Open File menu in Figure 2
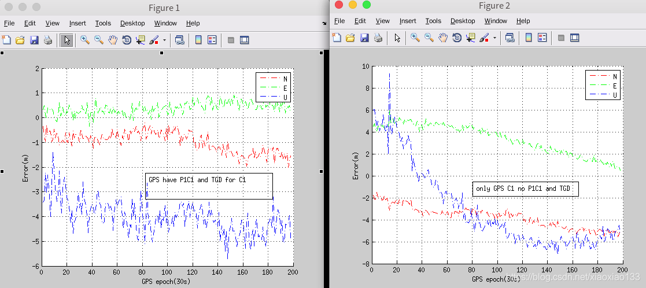The width and height of the screenshot is (646, 288). (x=339, y=21)
